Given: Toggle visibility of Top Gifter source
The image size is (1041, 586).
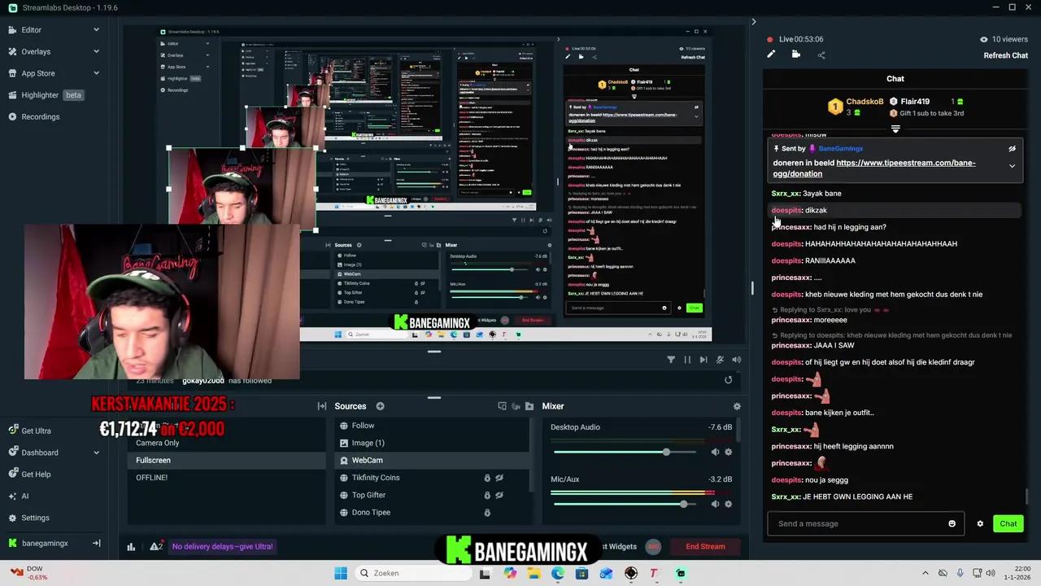Looking at the screenshot, I should [499, 495].
